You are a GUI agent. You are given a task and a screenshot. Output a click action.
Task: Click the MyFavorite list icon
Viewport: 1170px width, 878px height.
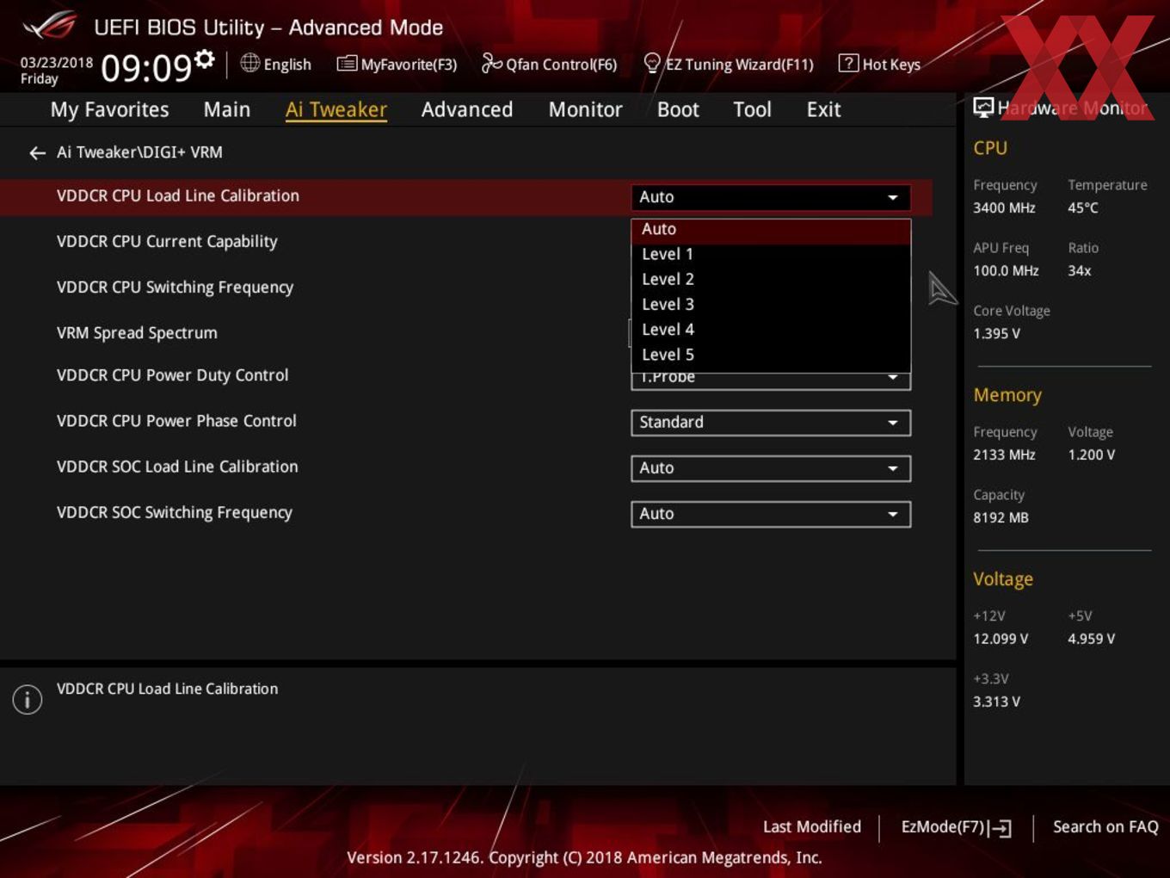click(x=347, y=64)
